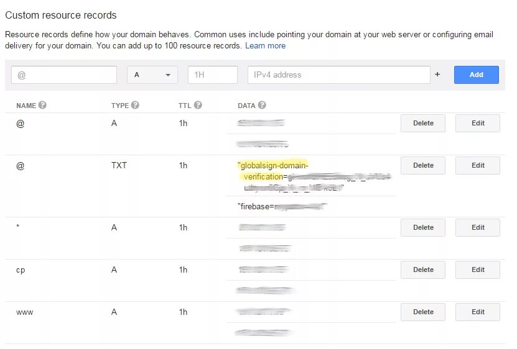Click the help icon next to TTL

point(198,106)
